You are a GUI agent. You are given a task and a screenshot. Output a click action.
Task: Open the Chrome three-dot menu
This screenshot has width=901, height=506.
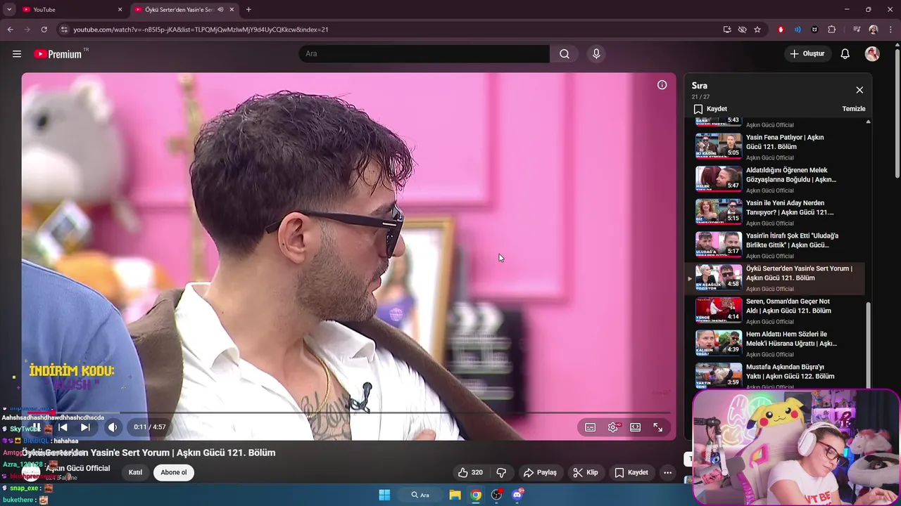(x=890, y=30)
